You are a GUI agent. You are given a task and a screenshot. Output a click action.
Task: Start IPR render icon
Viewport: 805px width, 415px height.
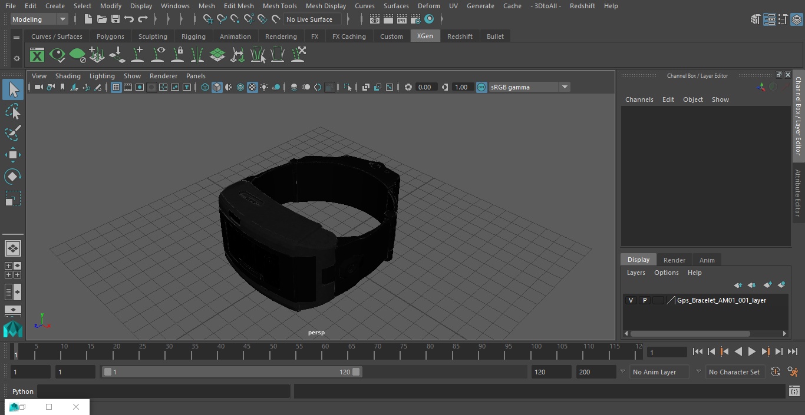pyautogui.click(x=401, y=19)
